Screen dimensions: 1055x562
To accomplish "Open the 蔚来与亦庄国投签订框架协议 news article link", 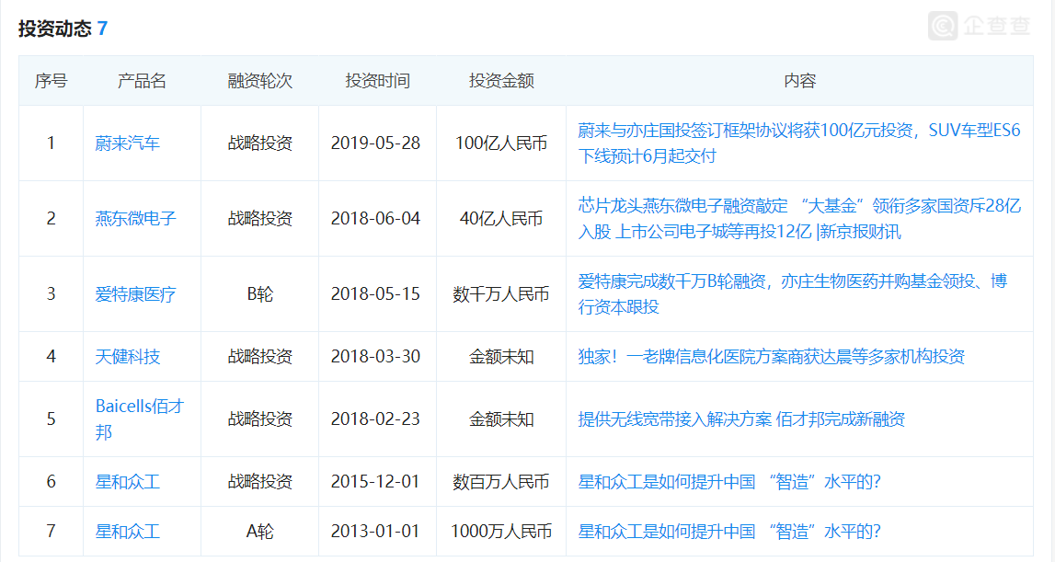I will (798, 143).
